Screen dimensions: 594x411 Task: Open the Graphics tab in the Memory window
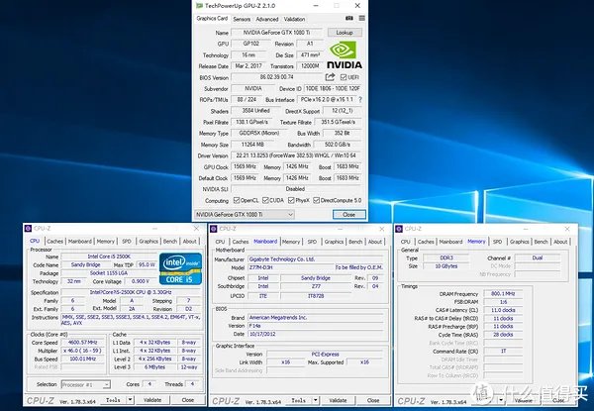(x=519, y=242)
